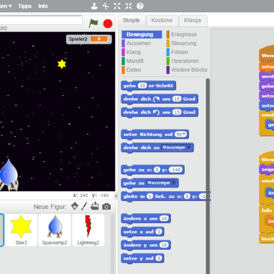This screenshot has width=274, height=274.
Task: Select the Spaceship2 sprite thumbnail
Action: click(x=55, y=230)
